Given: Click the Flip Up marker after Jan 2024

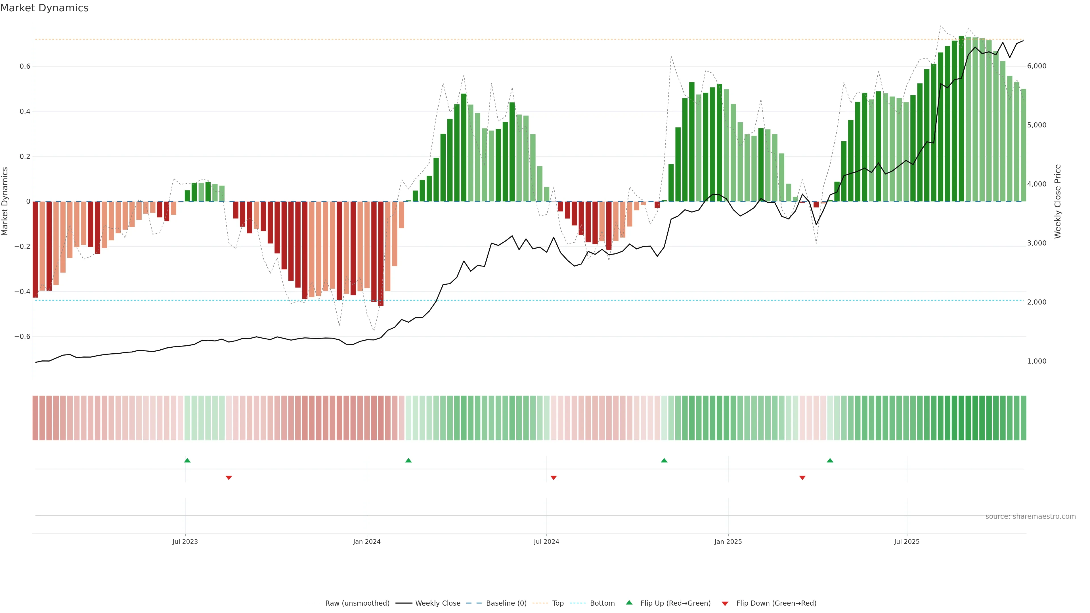Looking at the screenshot, I should point(408,460).
